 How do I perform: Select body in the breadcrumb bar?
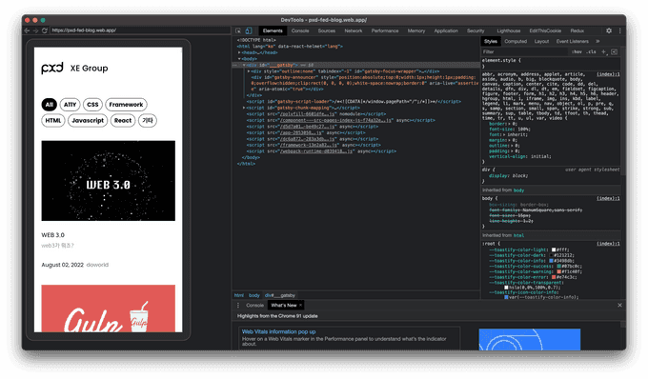tap(254, 295)
